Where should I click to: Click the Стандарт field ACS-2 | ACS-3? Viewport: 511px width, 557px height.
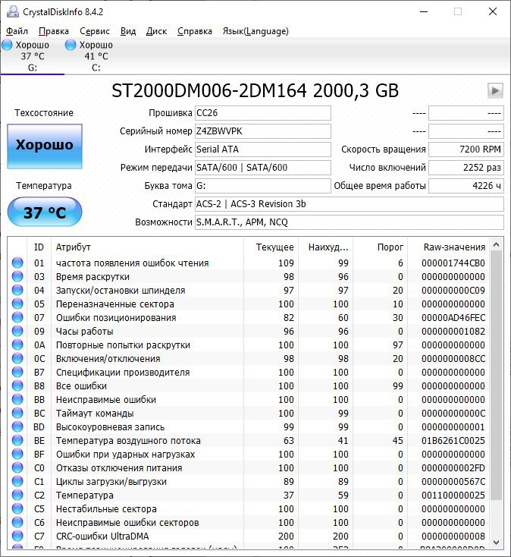[x=350, y=204]
